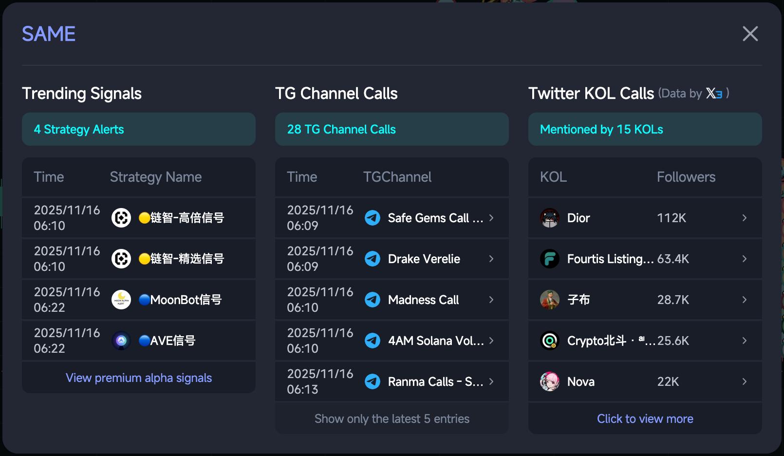
Task: Close the SAME signals dialog
Action: tap(750, 34)
